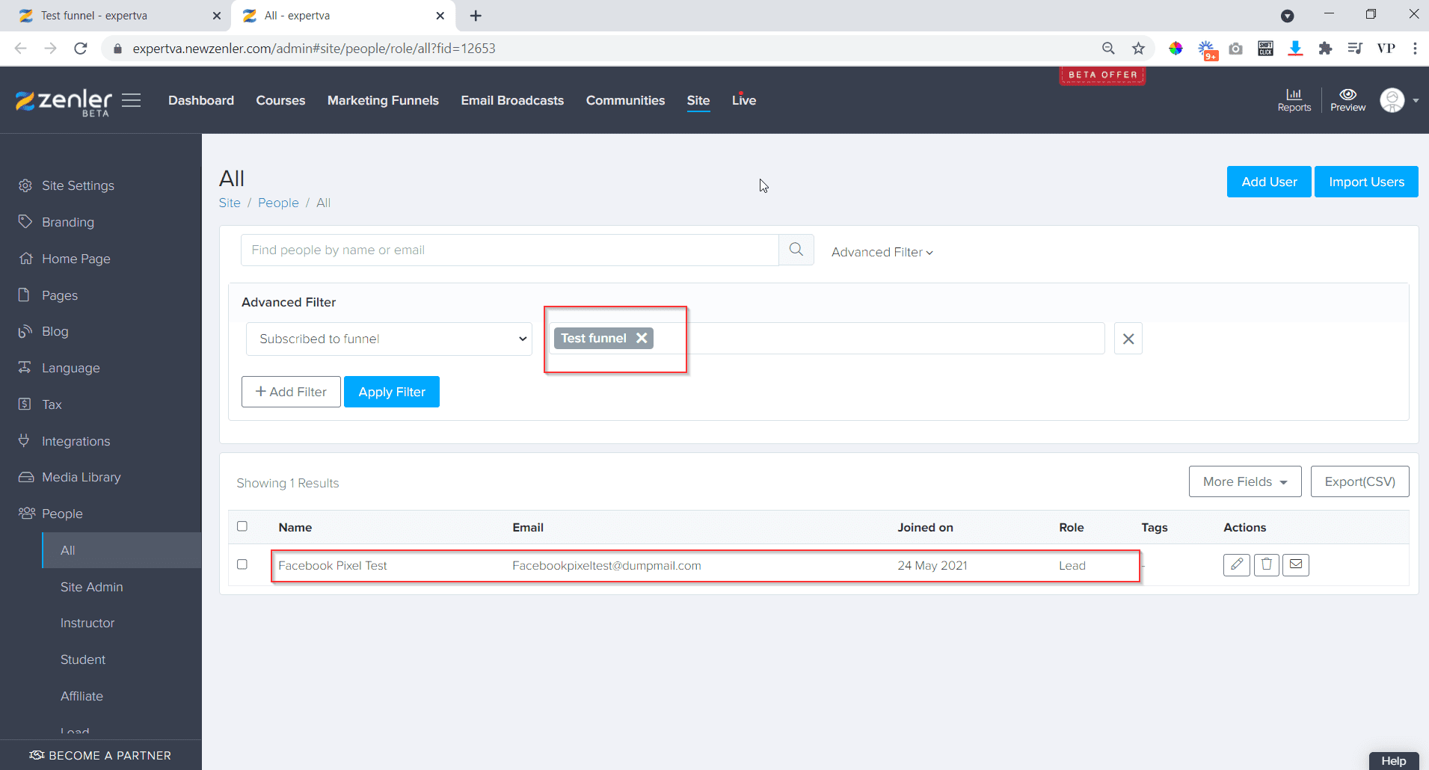
Task: Expand the Advanced Filter options
Action: click(881, 252)
